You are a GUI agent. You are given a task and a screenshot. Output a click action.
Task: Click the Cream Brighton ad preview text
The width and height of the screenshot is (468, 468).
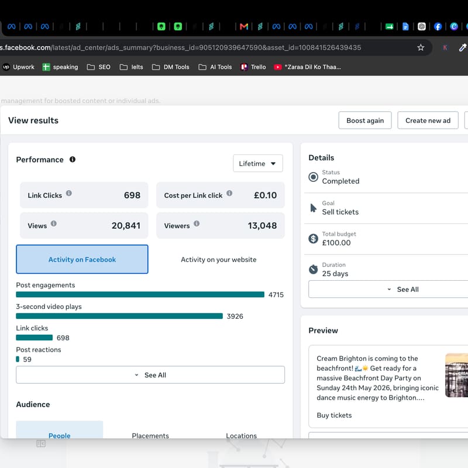coord(377,378)
